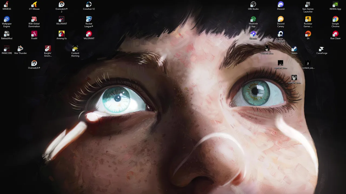Select the Wallpaper Engine icon
Screen dimensions: 346x194
pos(7,22)
